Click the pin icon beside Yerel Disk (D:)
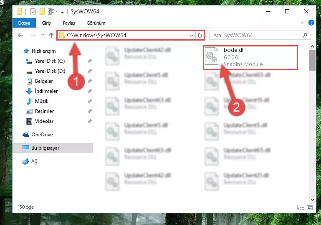The height and width of the screenshot is (225, 321). tap(89, 71)
